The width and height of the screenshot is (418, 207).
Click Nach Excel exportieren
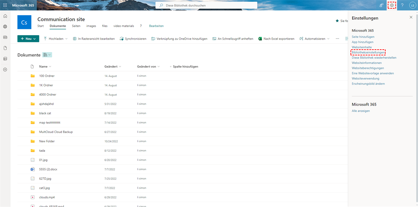click(276, 39)
